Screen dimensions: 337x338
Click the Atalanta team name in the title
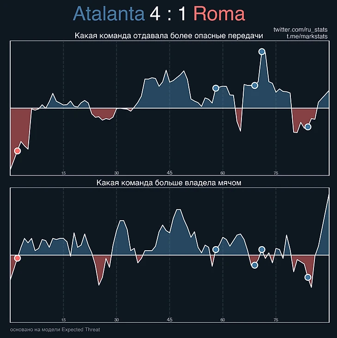coord(109,14)
